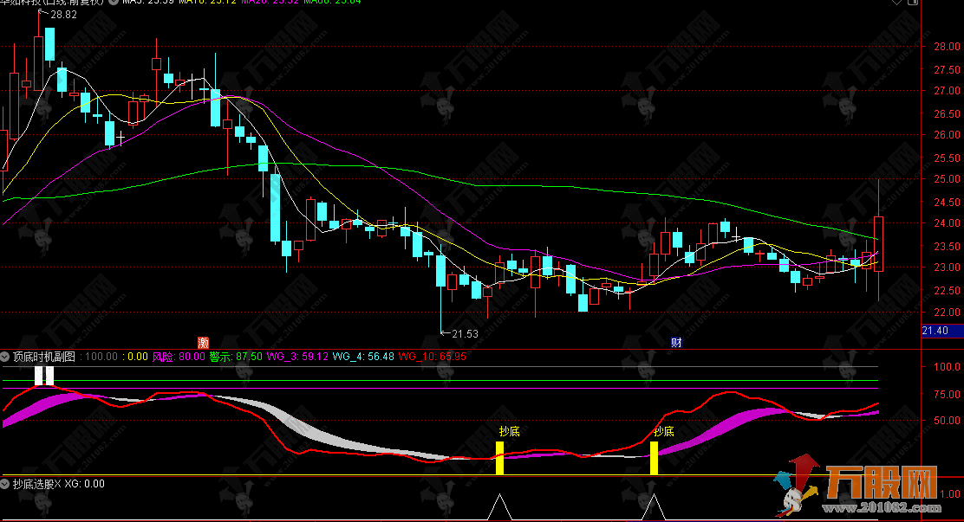Click the 22.00 price axis label

coord(947,313)
